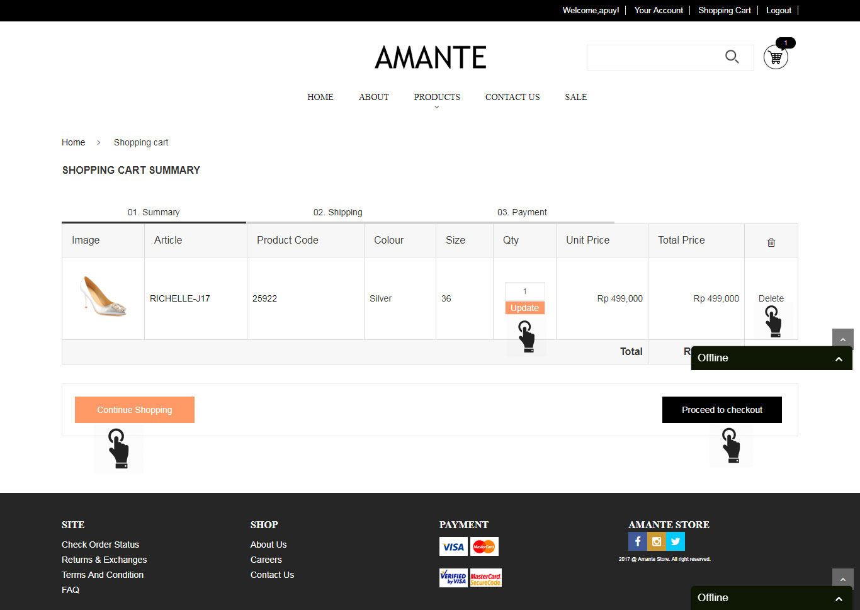The image size is (860, 610).
Task: Open Careers footer link
Action: [x=266, y=560]
